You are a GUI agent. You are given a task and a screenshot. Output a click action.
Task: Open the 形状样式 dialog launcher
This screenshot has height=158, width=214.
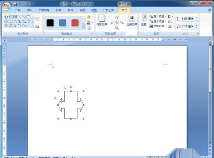click(x=92, y=33)
